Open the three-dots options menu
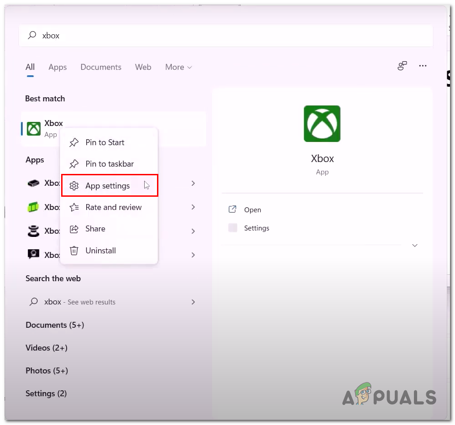 click(423, 66)
